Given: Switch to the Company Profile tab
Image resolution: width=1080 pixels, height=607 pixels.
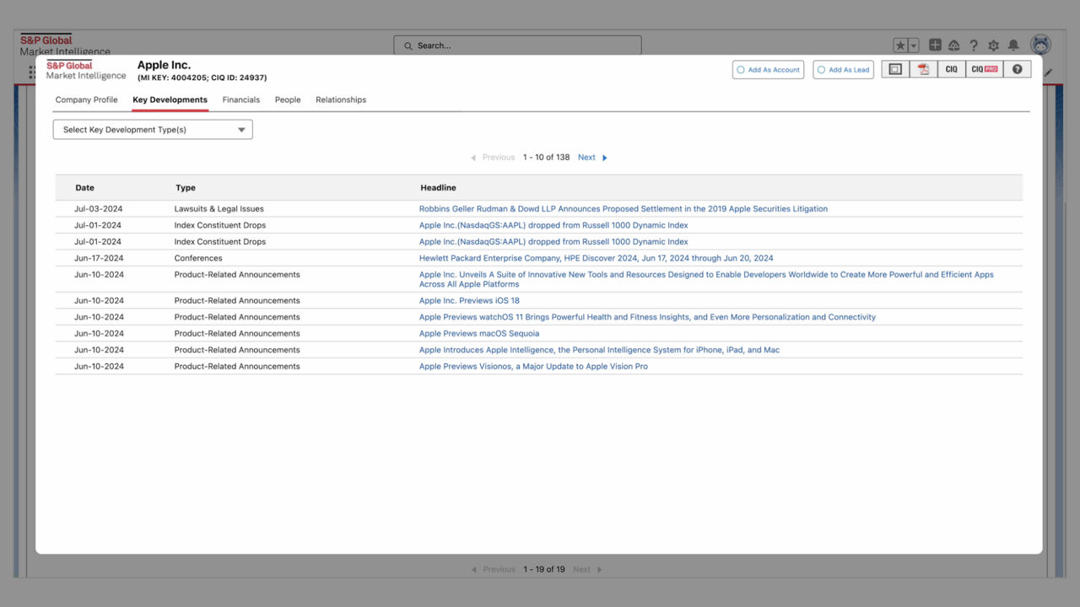Looking at the screenshot, I should pyautogui.click(x=86, y=99).
